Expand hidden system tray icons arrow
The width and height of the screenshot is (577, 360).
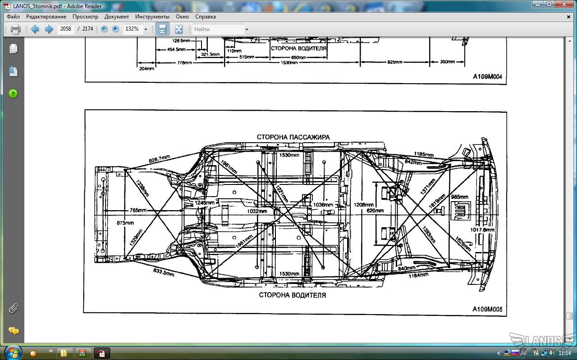click(499, 353)
